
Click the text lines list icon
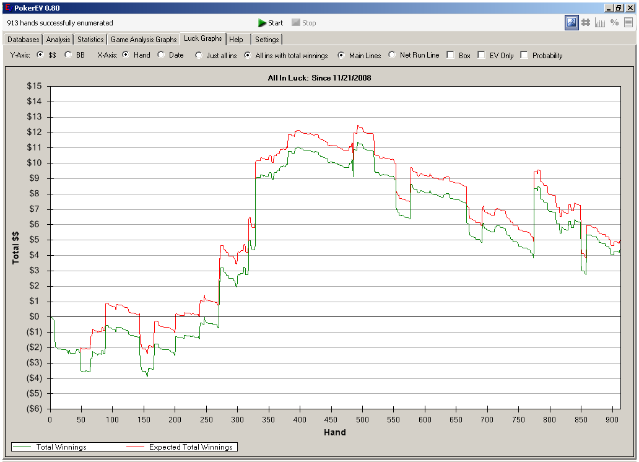coord(628,22)
